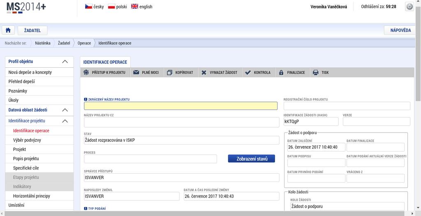The height and width of the screenshot is (216, 421).
Task: Click the Registrační číslo projektu field
Action: pos(347,106)
